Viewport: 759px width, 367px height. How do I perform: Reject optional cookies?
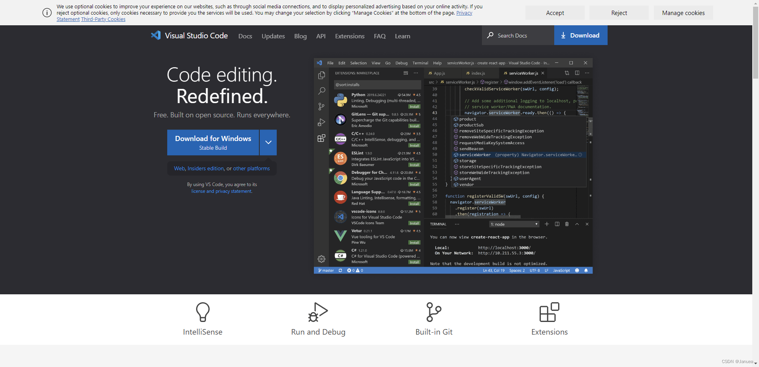(619, 13)
